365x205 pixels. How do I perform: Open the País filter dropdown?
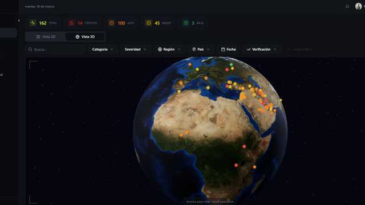(201, 50)
